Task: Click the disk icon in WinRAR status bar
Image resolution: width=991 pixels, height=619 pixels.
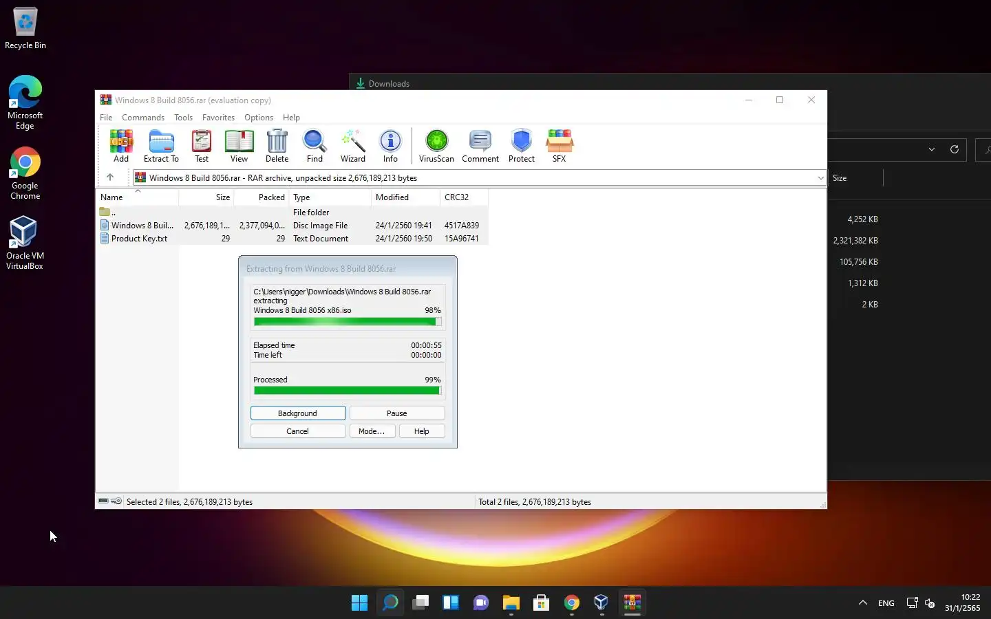Action: pos(103,501)
